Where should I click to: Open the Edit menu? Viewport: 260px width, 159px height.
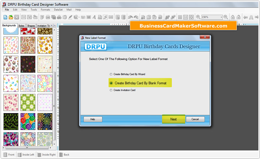pyautogui.click(x=15, y=10)
